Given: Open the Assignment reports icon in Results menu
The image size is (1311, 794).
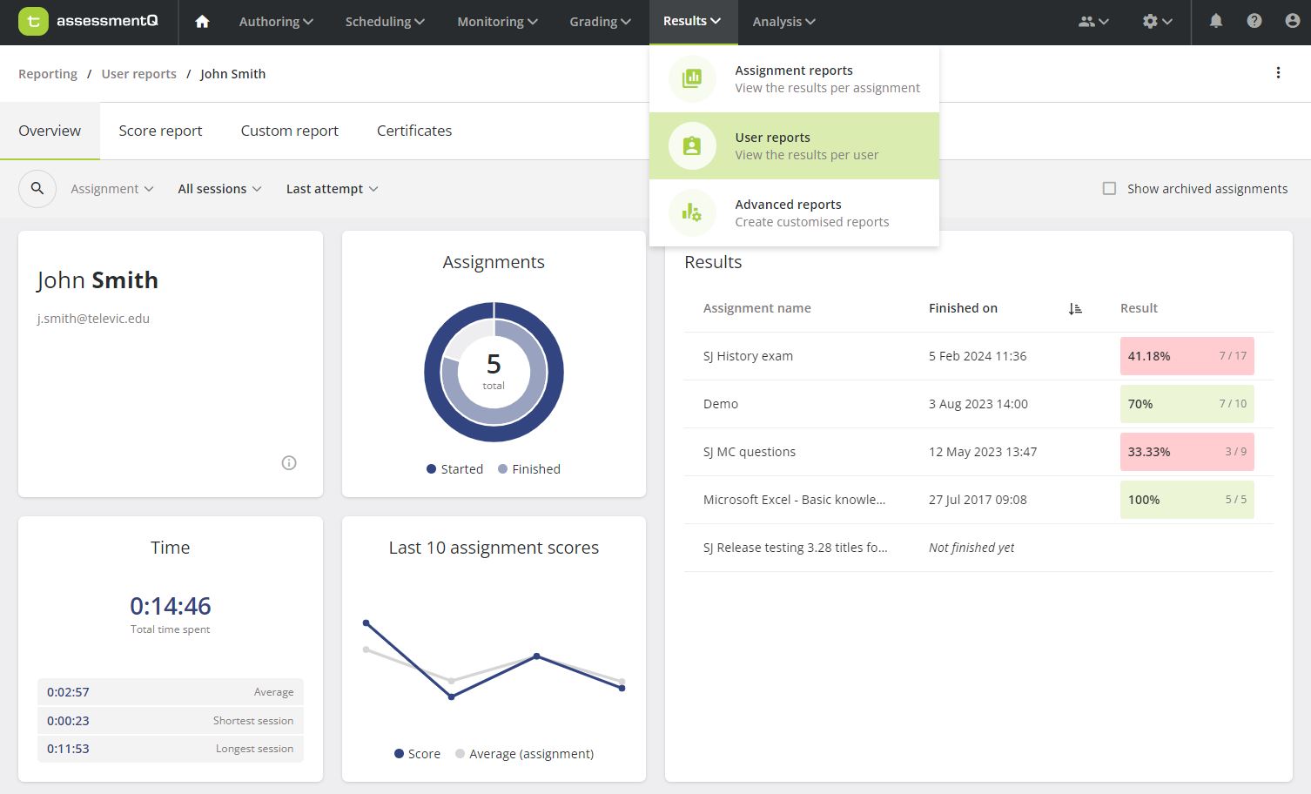Looking at the screenshot, I should pyautogui.click(x=691, y=78).
